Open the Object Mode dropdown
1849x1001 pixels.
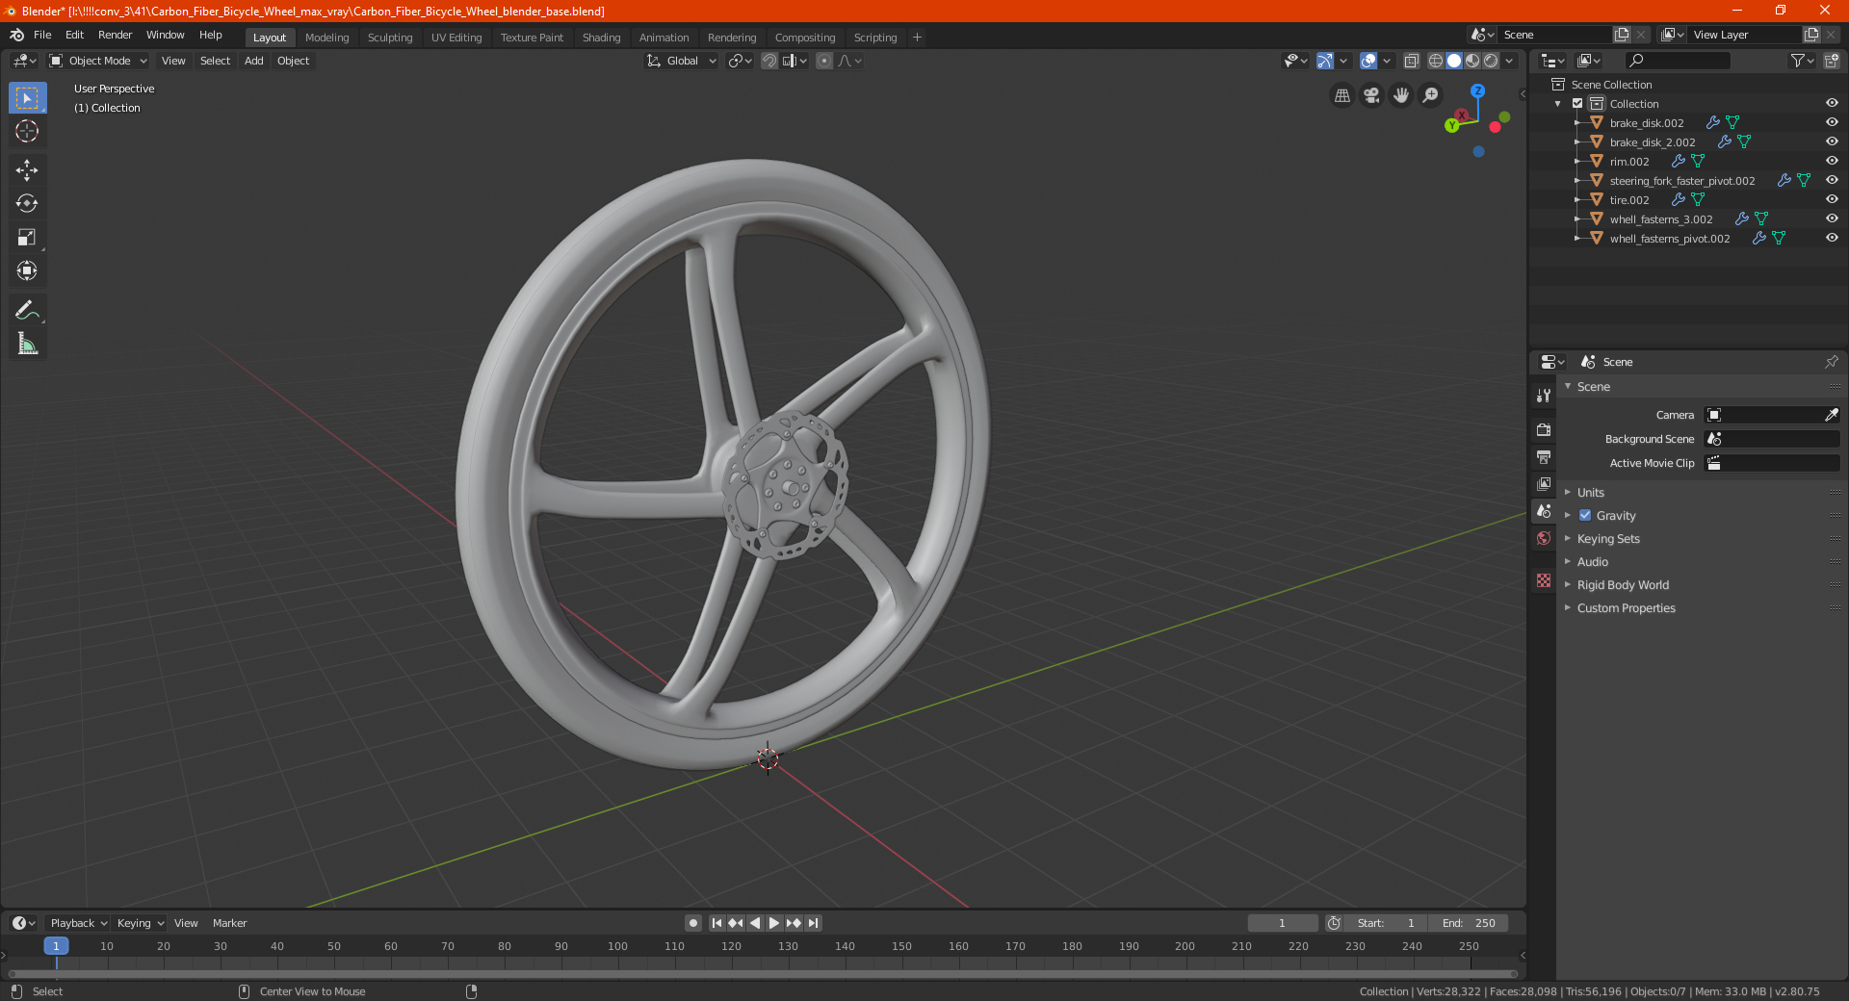[x=98, y=61]
